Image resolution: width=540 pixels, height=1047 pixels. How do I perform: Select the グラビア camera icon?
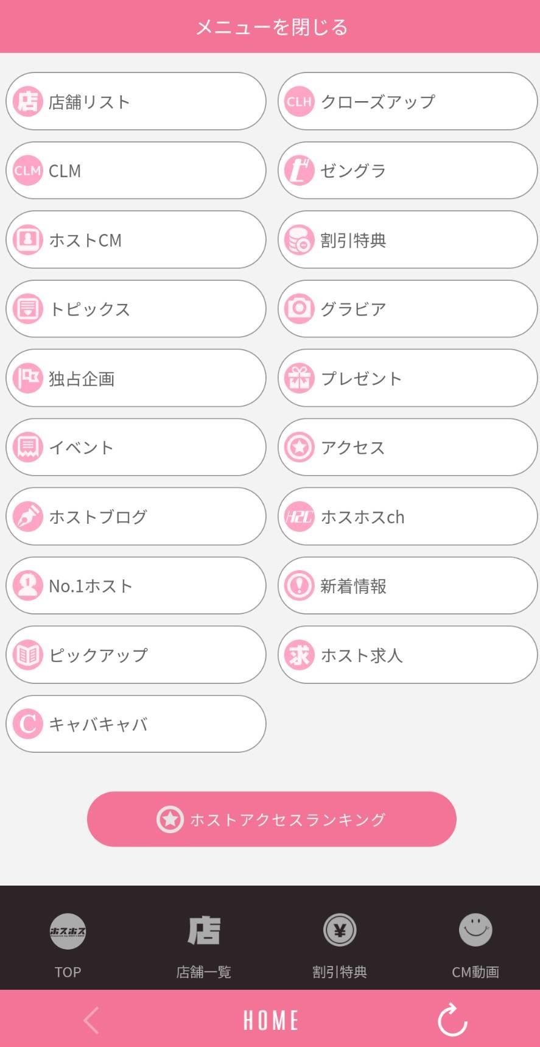(300, 308)
